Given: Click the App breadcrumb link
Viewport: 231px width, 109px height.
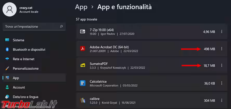Looking at the screenshot, I should (x=81, y=7).
